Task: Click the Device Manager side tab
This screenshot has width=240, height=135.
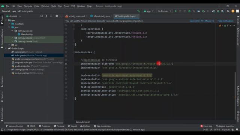Action: [238, 37]
